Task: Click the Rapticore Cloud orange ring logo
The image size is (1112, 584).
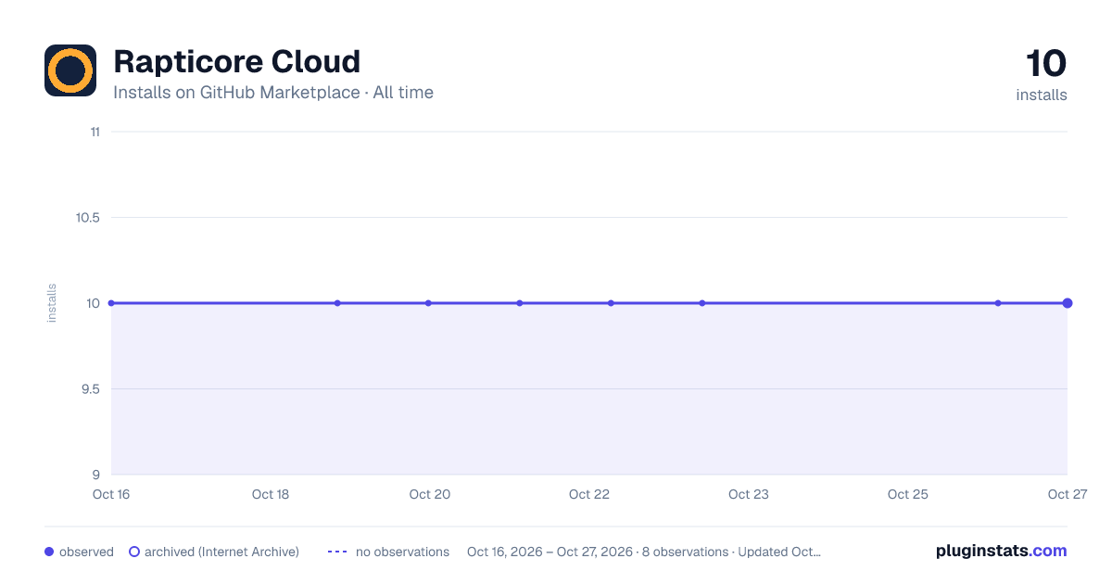Action: pyautogui.click(x=70, y=70)
